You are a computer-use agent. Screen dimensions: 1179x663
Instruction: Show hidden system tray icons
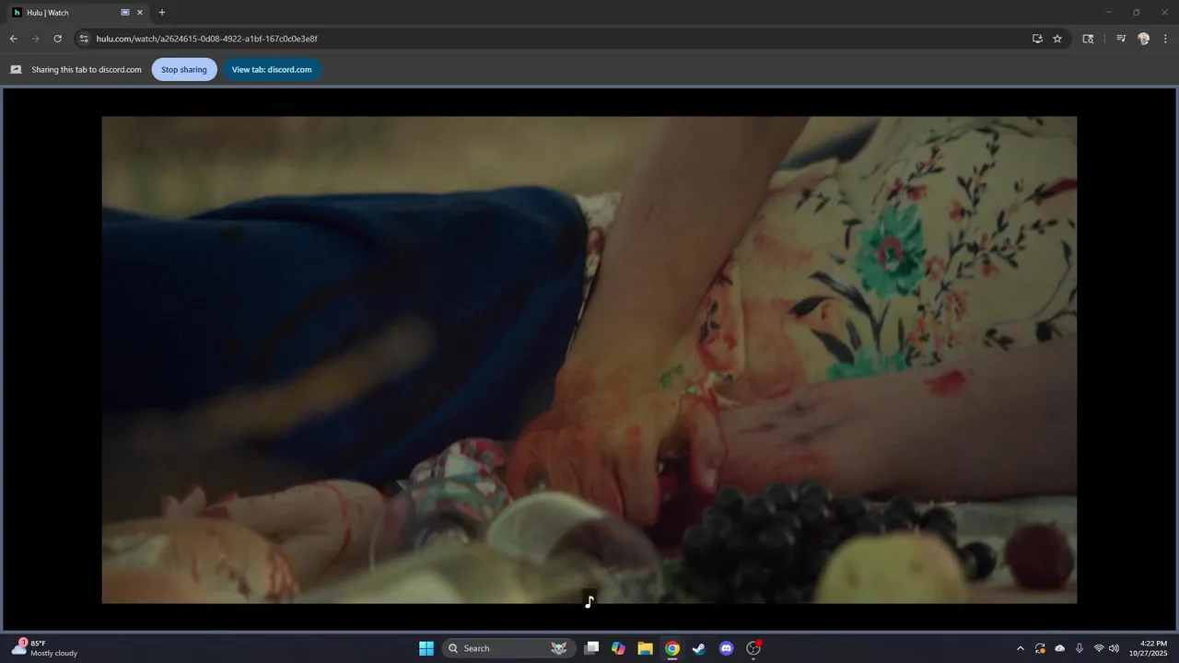coord(1020,648)
